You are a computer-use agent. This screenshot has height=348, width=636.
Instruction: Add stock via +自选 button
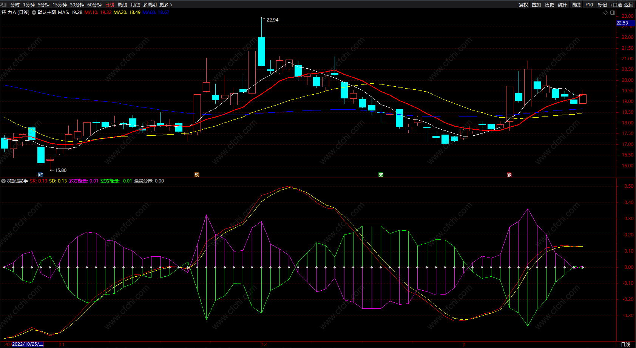click(x=616, y=5)
